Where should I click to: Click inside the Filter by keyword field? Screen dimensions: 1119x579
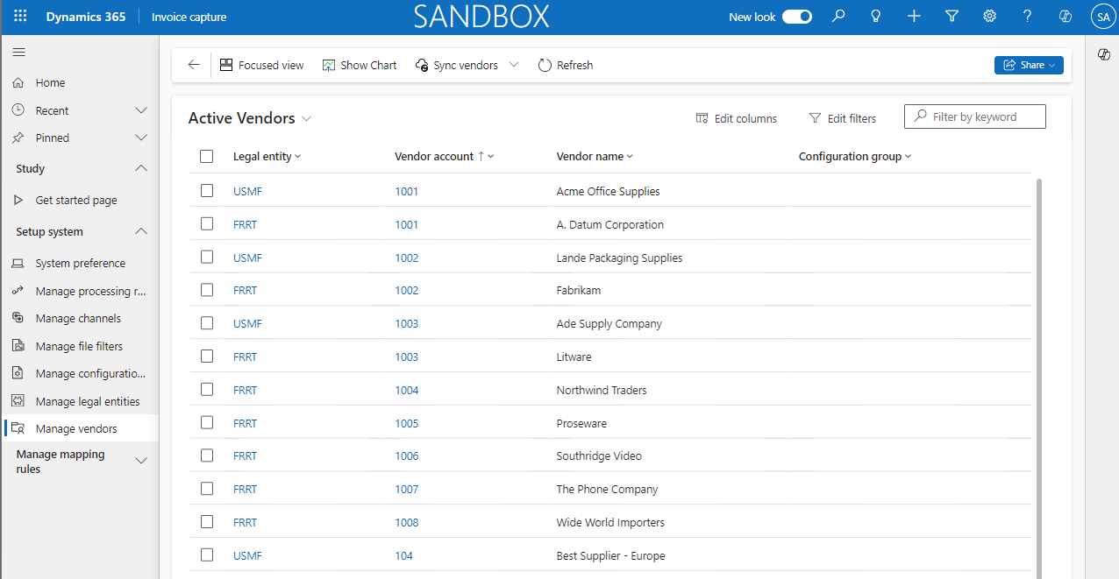point(974,116)
